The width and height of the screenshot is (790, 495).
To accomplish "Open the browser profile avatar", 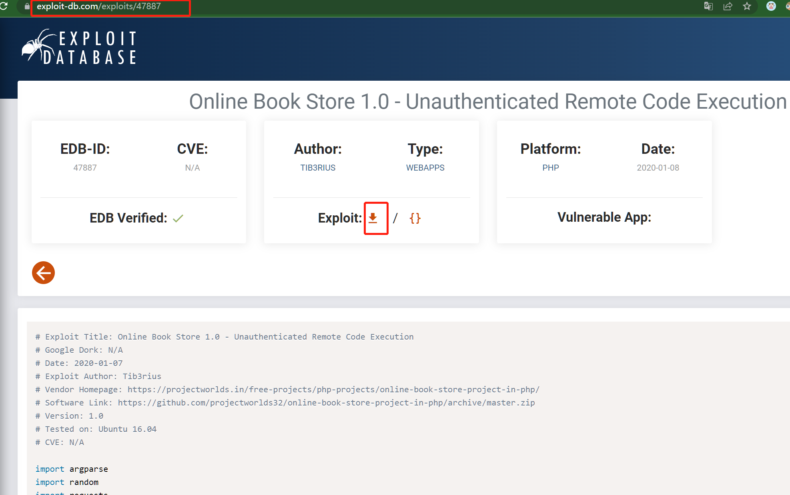I will click(771, 6).
